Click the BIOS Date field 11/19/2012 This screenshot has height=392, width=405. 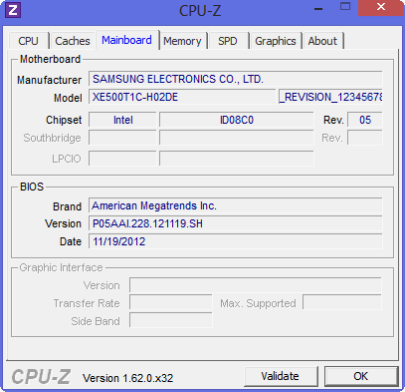point(236,241)
